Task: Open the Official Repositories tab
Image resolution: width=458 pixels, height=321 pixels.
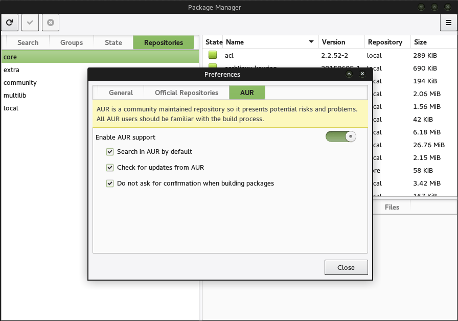Action: pyautogui.click(x=187, y=93)
